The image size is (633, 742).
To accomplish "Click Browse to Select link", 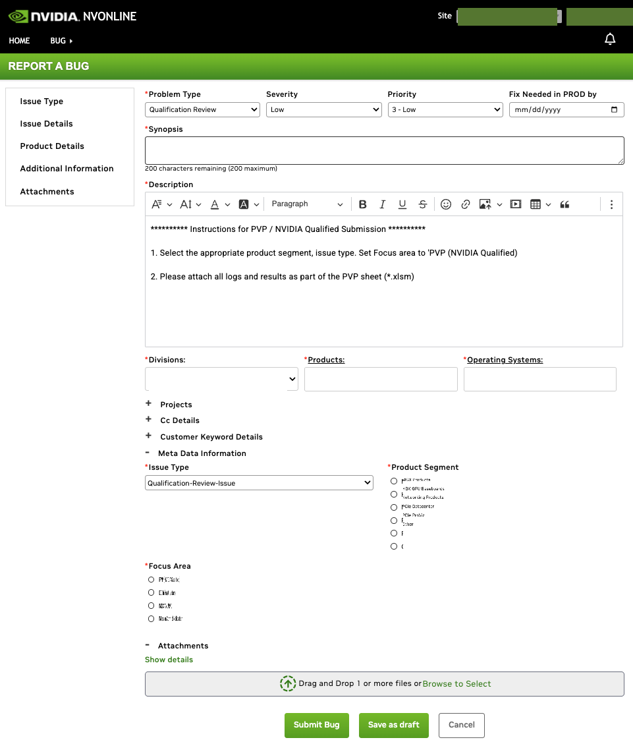I will [456, 684].
